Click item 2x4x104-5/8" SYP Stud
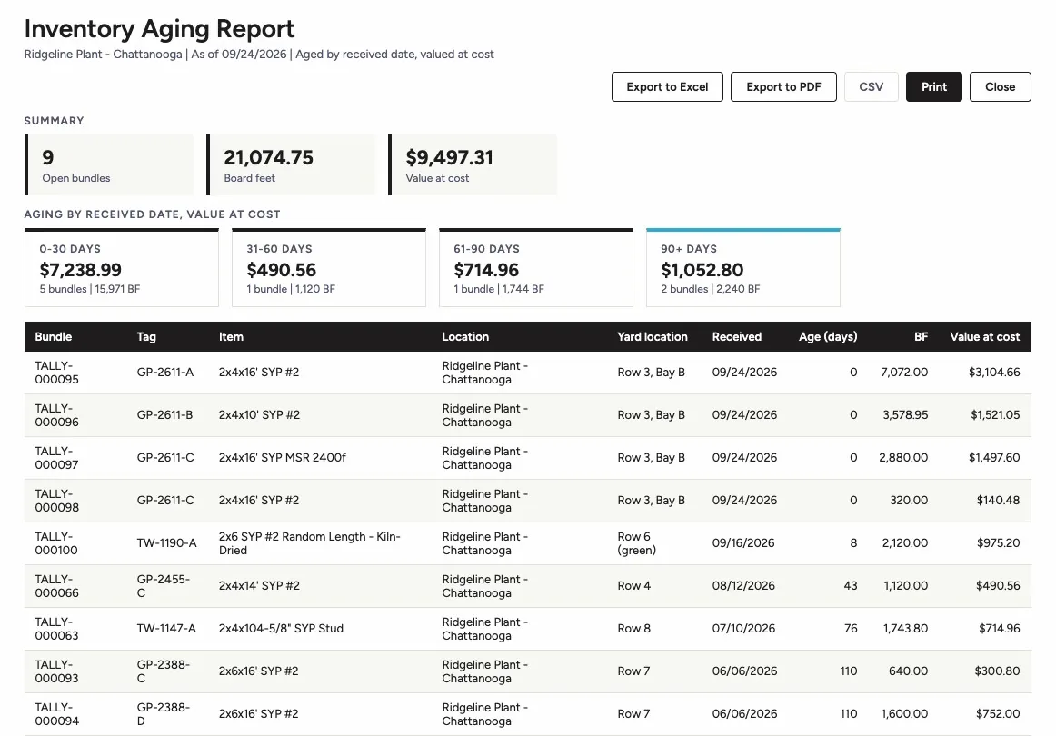1056x736 pixels. (x=281, y=628)
